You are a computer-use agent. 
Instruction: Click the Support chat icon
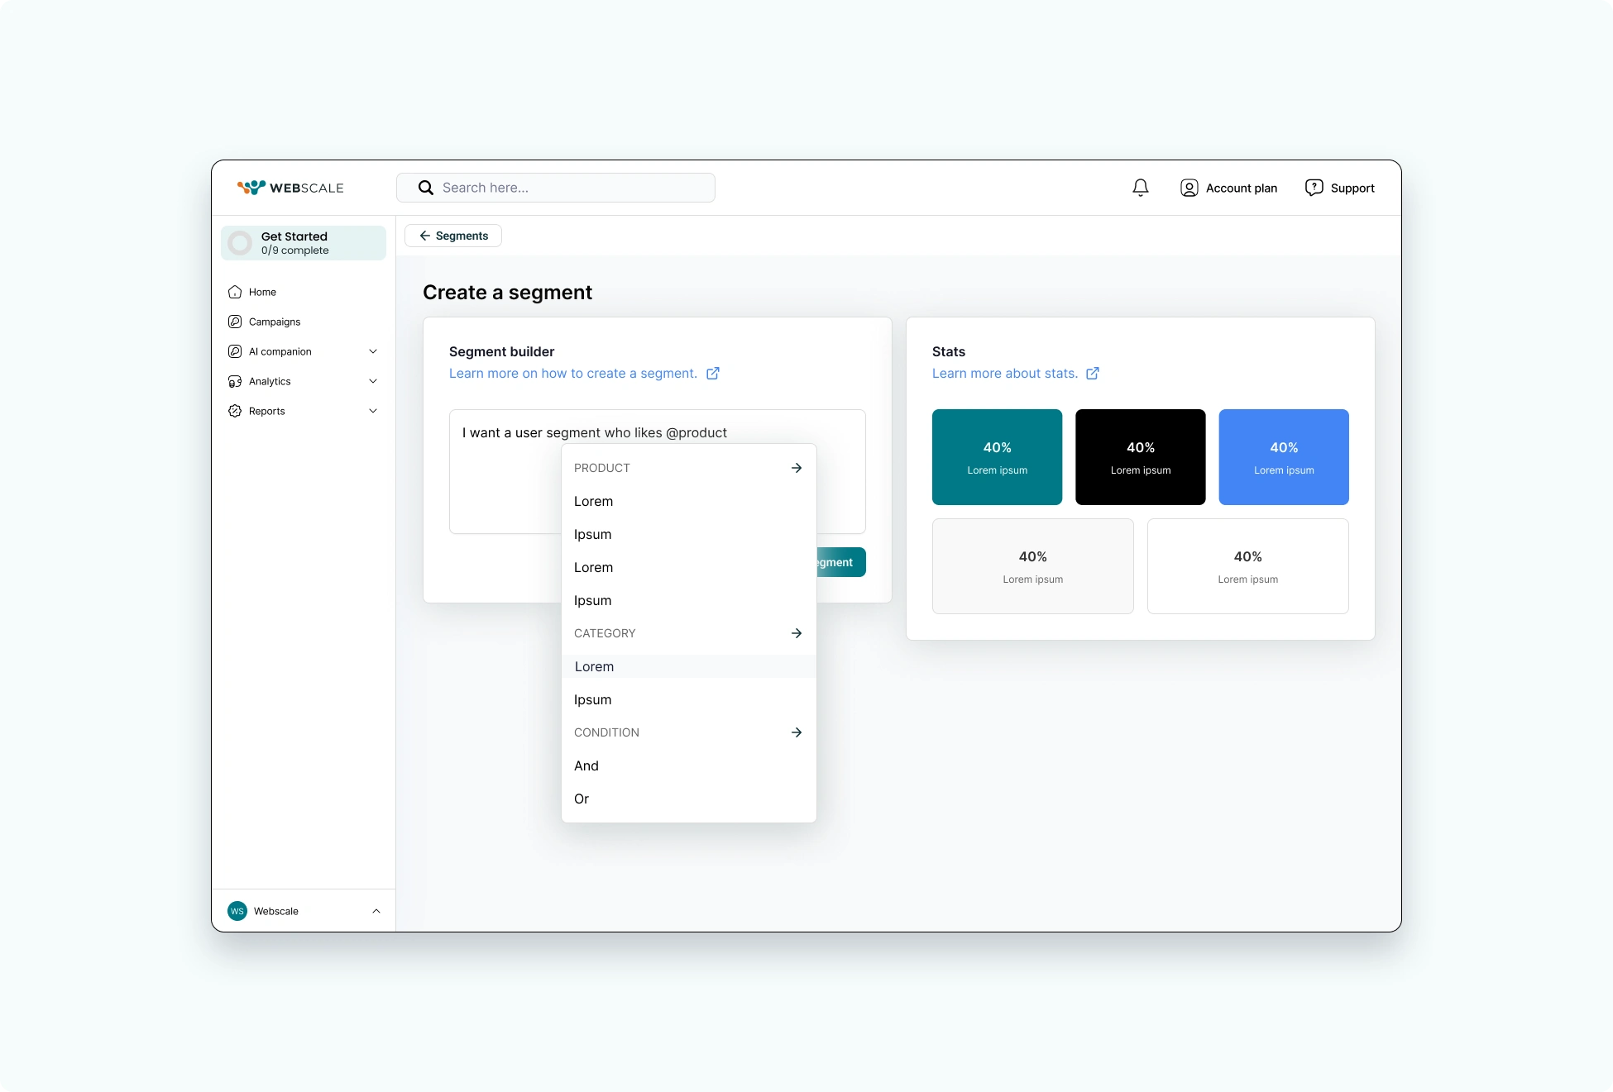[1314, 188]
